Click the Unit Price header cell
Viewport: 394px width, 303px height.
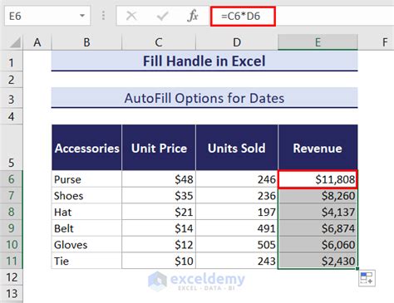coord(159,148)
